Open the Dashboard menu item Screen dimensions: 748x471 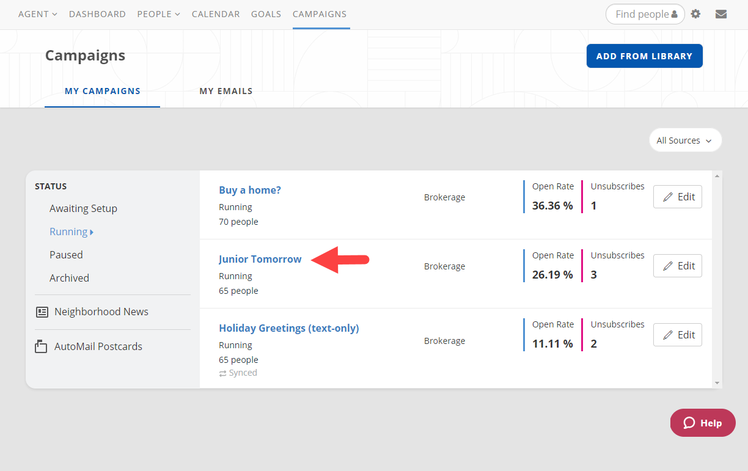point(97,14)
